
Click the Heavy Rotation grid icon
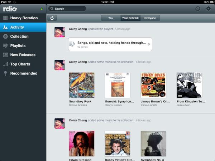point(5,18)
